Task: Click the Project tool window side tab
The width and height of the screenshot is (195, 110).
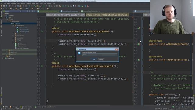Action: pyautogui.click(x=1, y=14)
